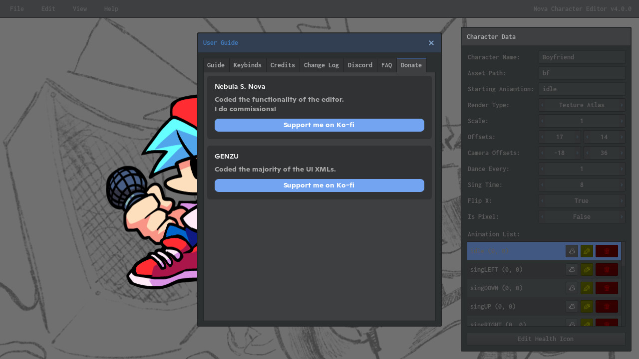Cycle Render Type backward with the left arrow
The height and width of the screenshot is (359, 639).
pos(542,105)
